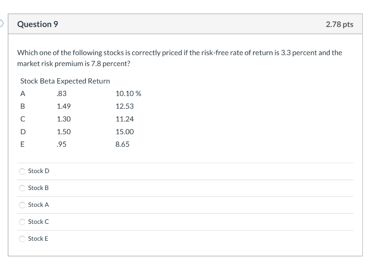Click Stock E's beta value .95
Screen dimensions: 374x267
point(62,144)
